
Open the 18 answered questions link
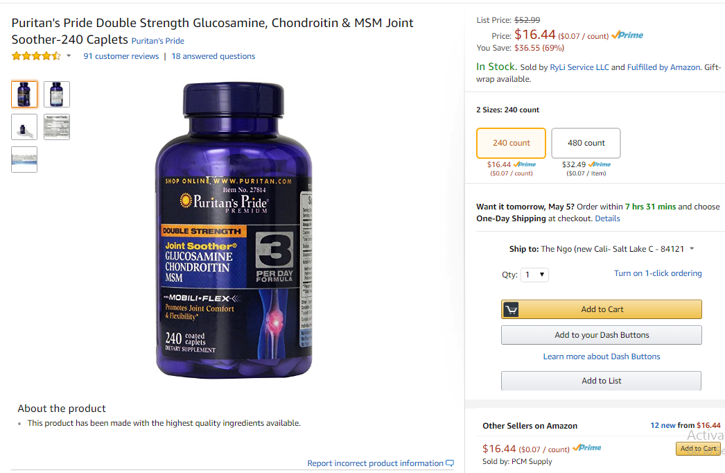(213, 56)
